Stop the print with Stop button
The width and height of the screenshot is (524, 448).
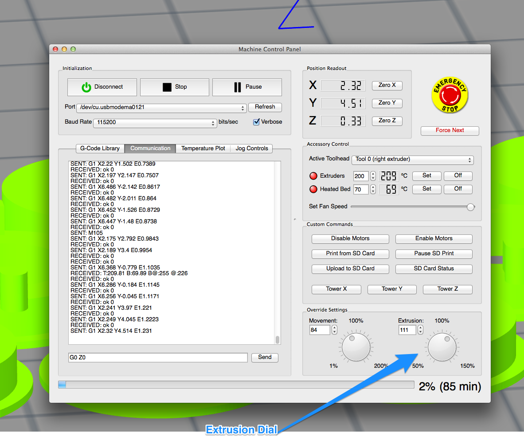click(x=174, y=87)
